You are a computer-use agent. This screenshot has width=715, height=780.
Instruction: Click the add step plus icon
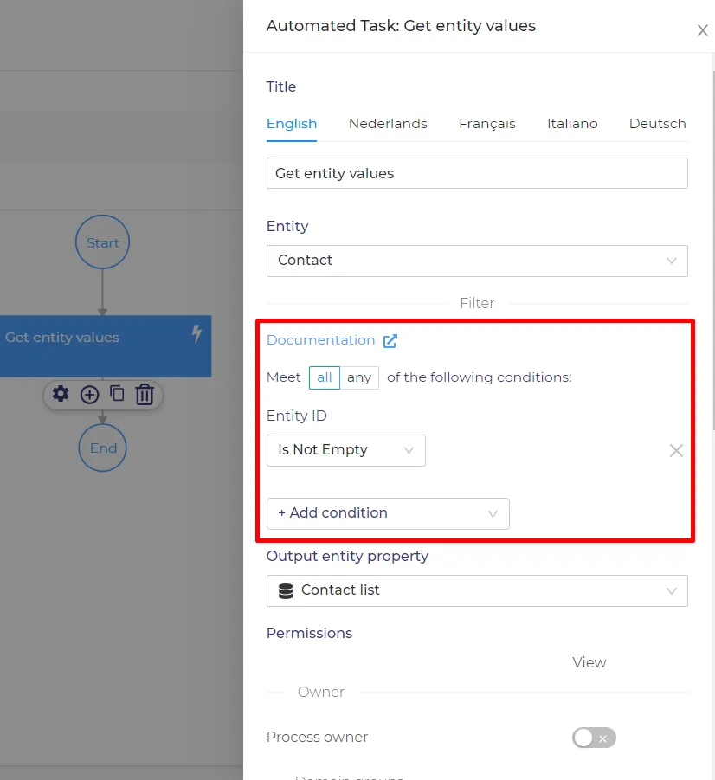click(x=89, y=395)
